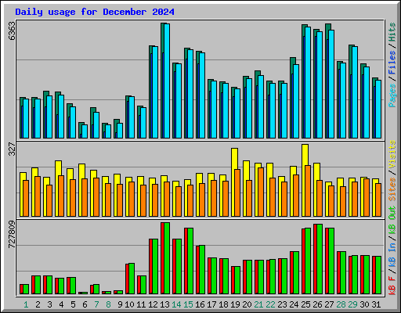Select green day label 8
Screen dimensions: 401x313
(x=108, y=304)
